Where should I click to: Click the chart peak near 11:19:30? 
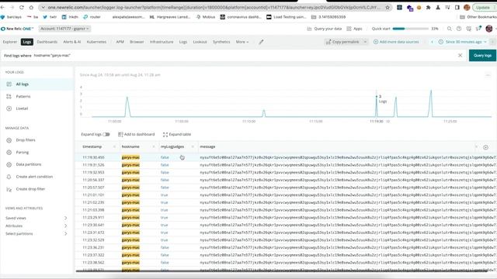376,96
